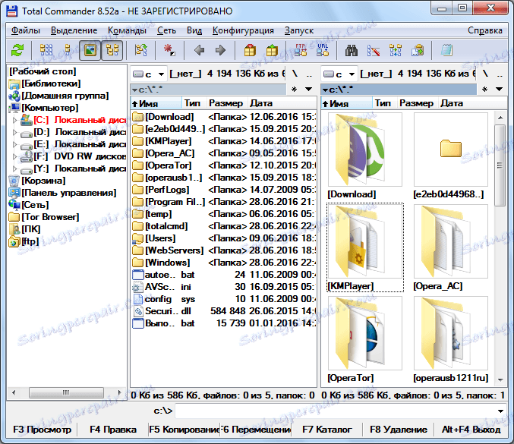Select [WebServers] folder in left panel
The width and height of the screenshot is (514, 444).
pos(223,250)
